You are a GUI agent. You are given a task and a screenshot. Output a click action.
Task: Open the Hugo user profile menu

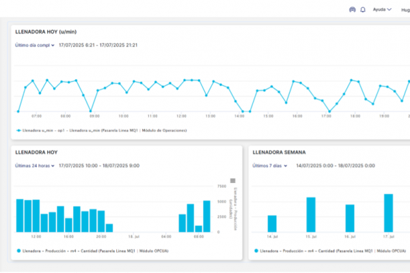tap(403, 10)
